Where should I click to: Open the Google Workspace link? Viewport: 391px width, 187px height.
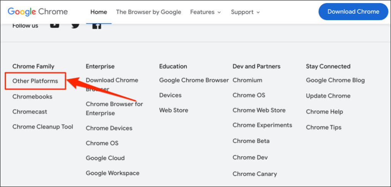[113, 173]
